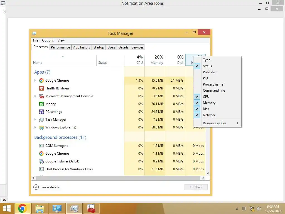This screenshot has width=285, height=214.
Task: Click horizontal scrollbar left arrow
Action: 34,178
